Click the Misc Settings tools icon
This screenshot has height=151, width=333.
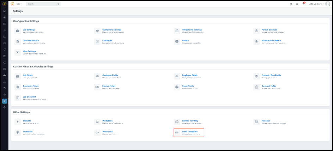coord(18,52)
